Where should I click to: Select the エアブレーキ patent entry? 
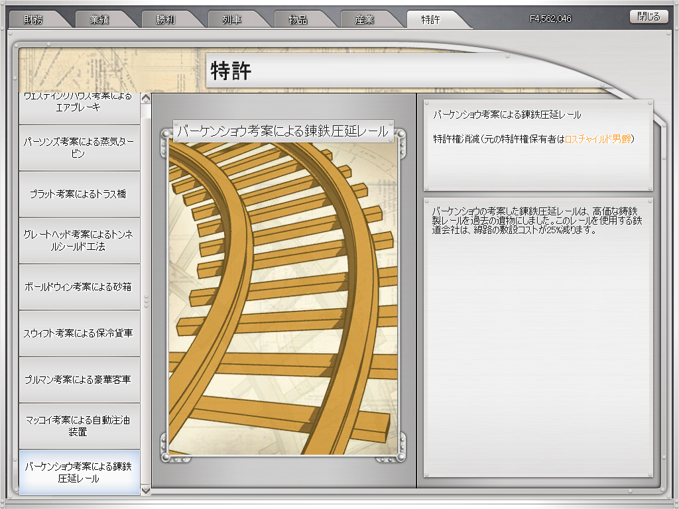pos(80,108)
